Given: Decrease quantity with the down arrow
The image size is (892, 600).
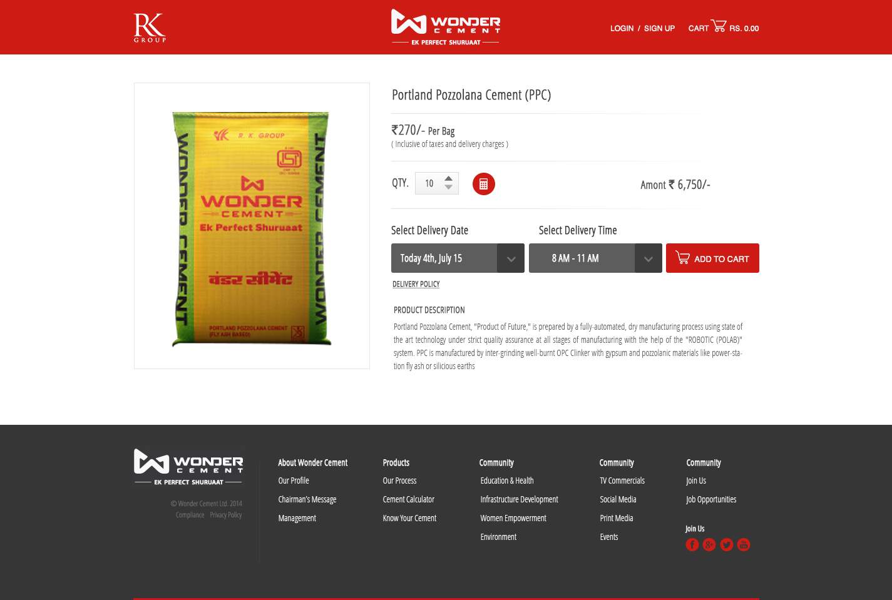Looking at the screenshot, I should point(448,187).
